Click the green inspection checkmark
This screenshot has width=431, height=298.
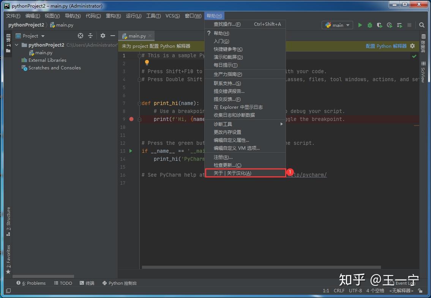(x=414, y=56)
